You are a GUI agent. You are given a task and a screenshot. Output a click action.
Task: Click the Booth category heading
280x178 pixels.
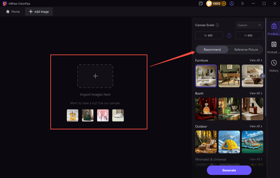(199, 93)
